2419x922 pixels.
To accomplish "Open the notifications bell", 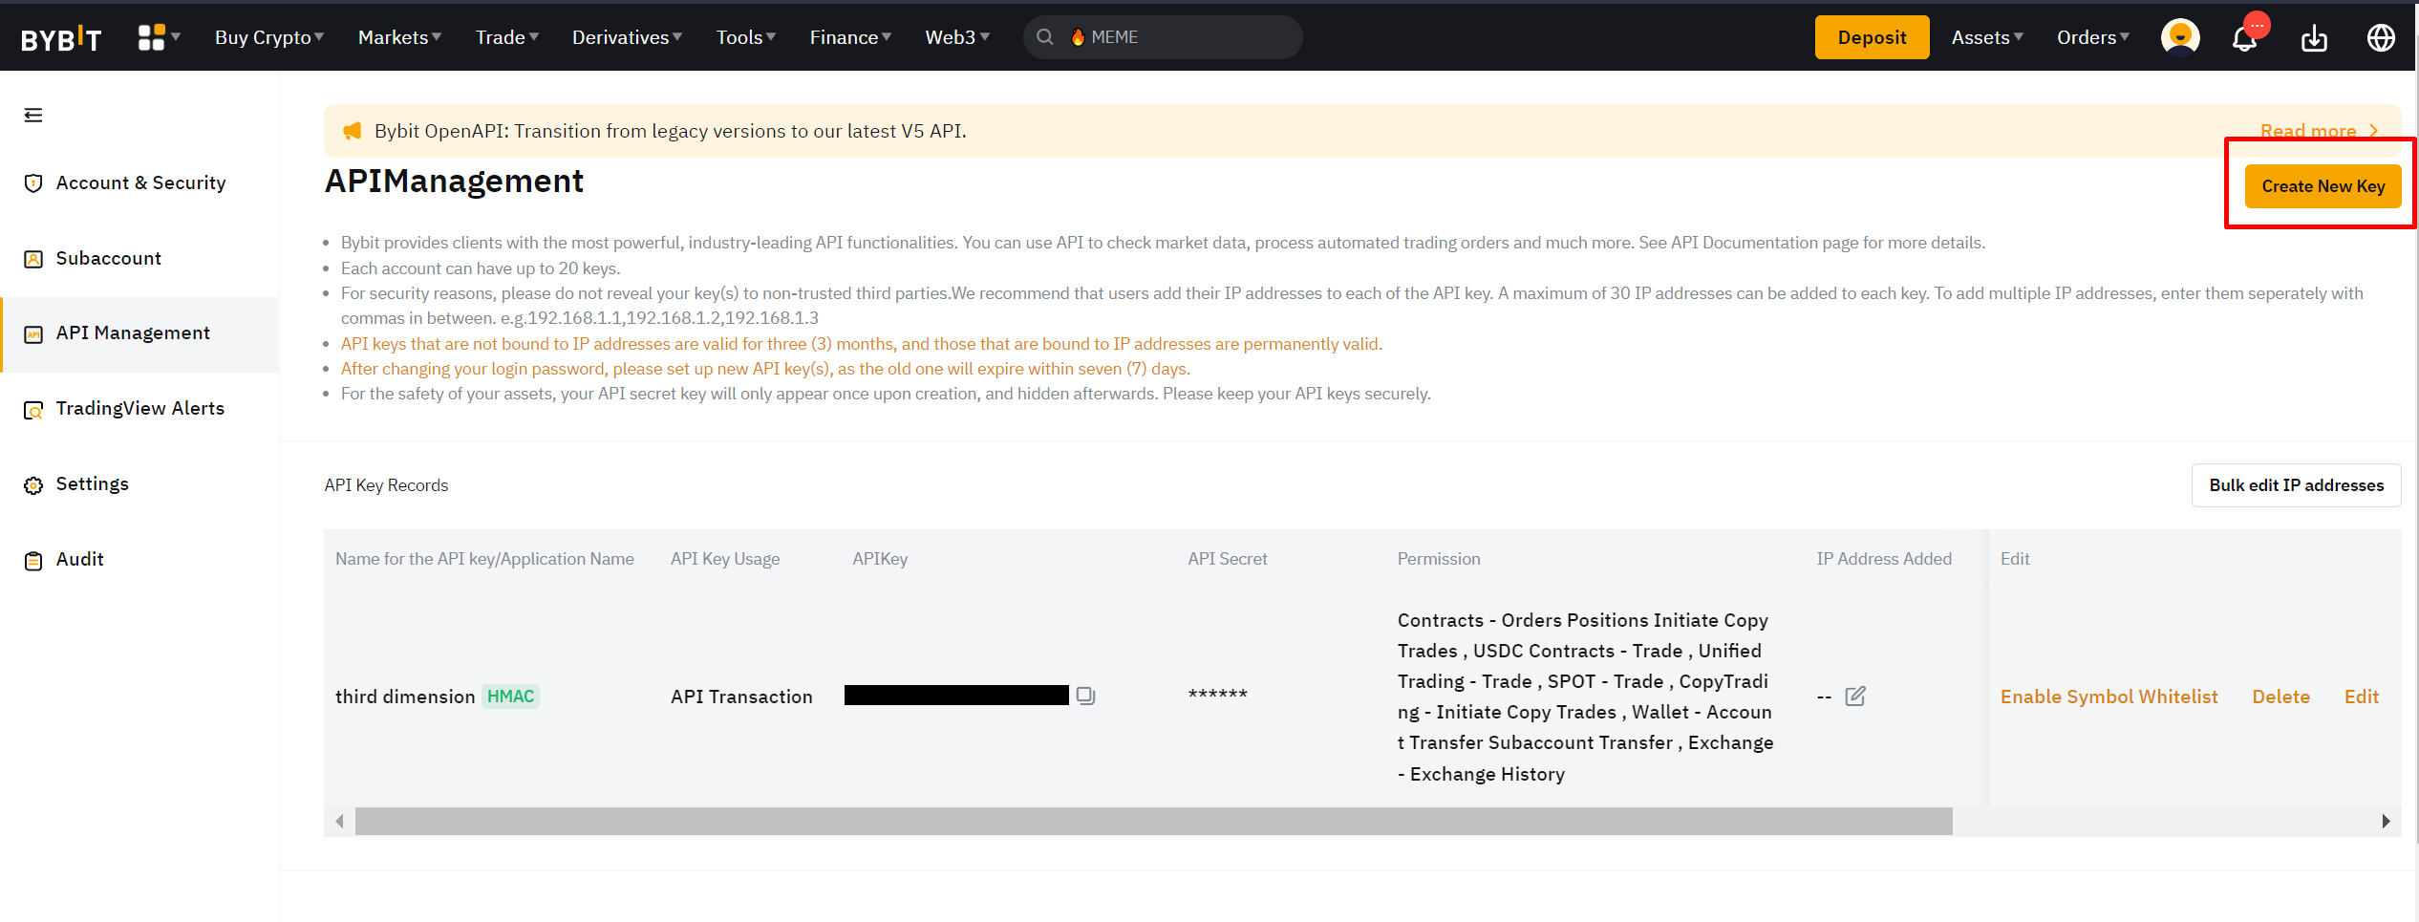I will (x=2244, y=39).
